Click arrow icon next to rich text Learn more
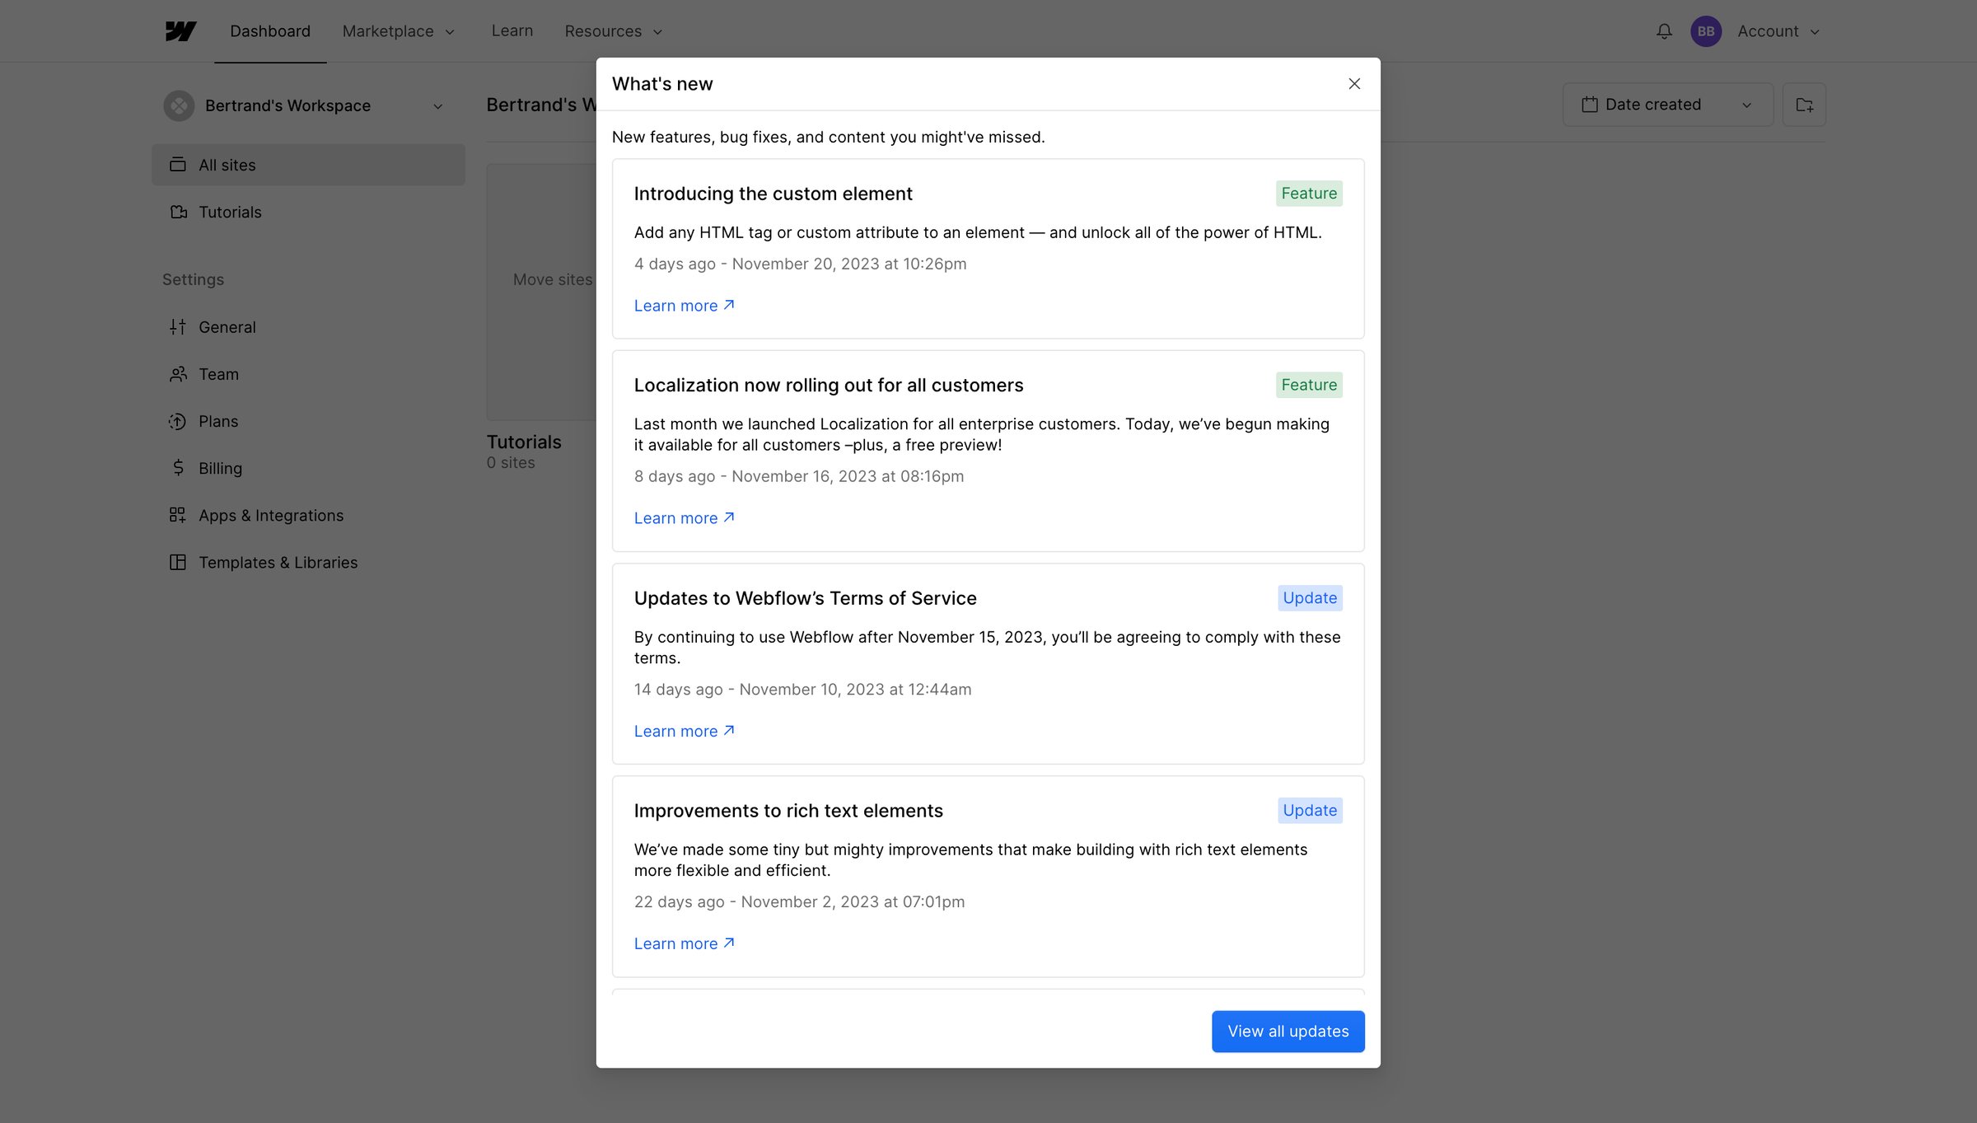Viewport: 1977px width, 1123px height. [729, 943]
